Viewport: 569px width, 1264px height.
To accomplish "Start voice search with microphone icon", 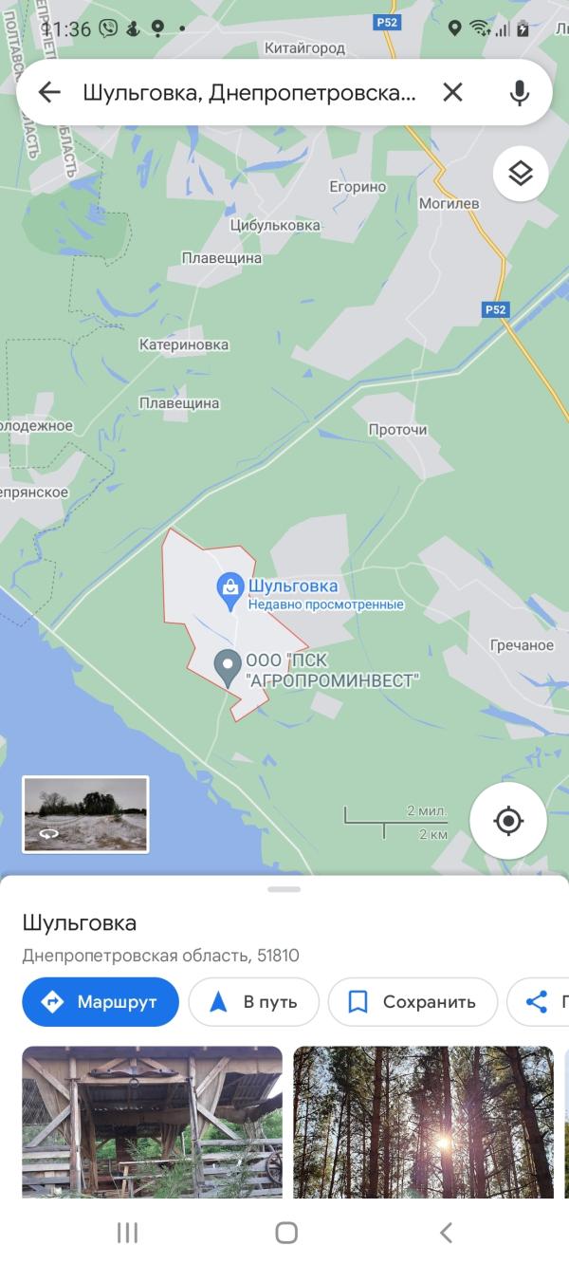I will [519, 92].
